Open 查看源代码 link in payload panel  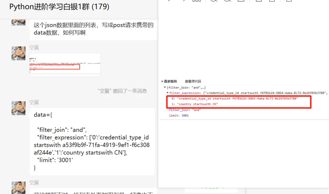click(193, 81)
